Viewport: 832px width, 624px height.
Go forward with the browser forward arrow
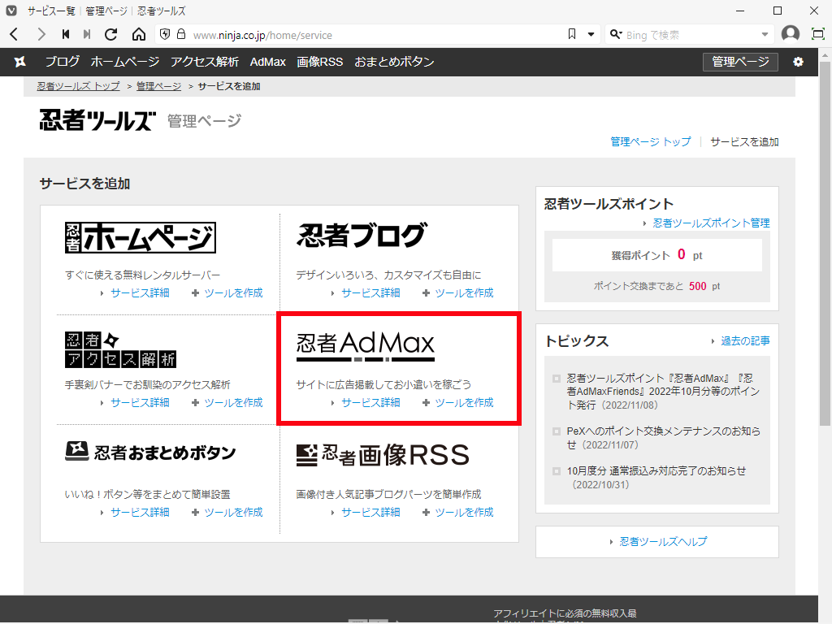tap(41, 34)
